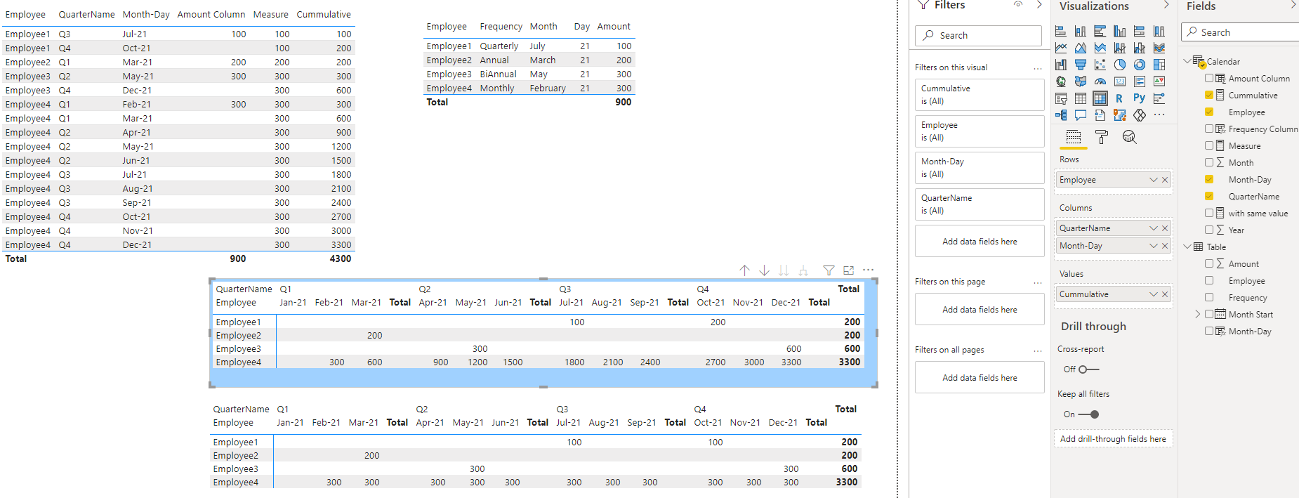
Task: Select the Python visual
Action: point(1140,98)
